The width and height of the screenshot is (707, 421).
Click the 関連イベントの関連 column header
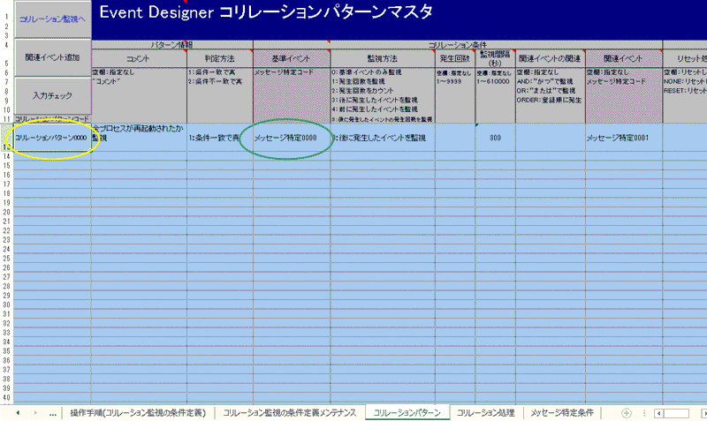[x=550, y=58]
